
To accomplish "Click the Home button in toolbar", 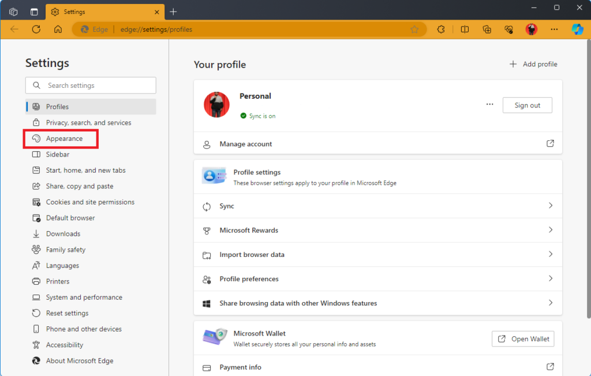I will 58,29.
